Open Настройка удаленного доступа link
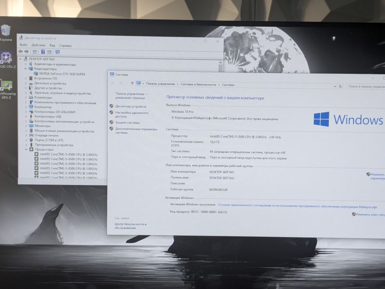 132,114
